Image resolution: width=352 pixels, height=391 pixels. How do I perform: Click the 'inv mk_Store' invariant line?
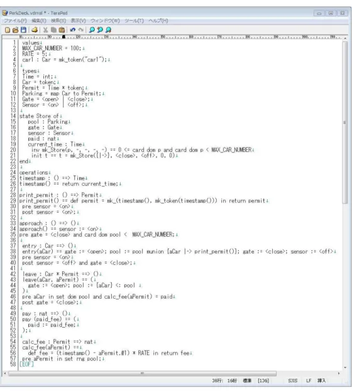143,150
